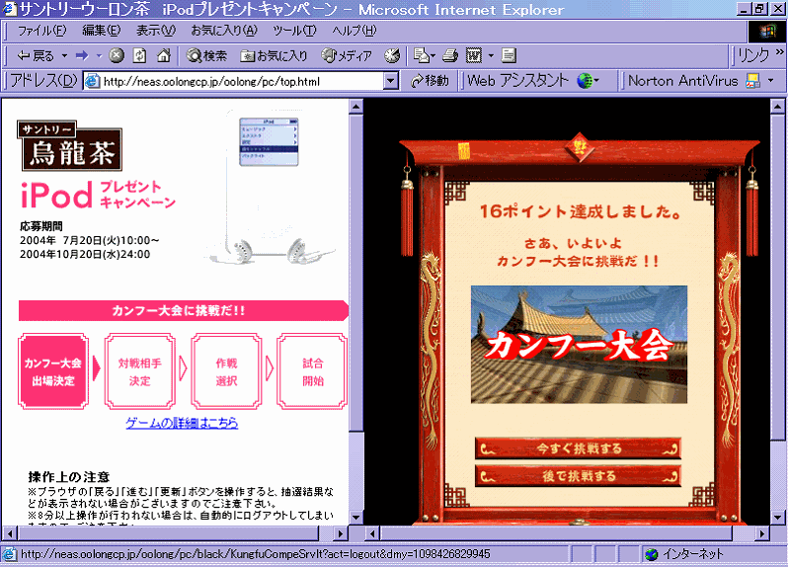Screen dimensions: 789x568
Task: Open the History clock icon
Action: point(392,55)
